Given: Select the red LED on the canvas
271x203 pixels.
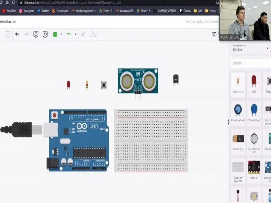Looking at the screenshot, I should pyautogui.click(x=69, y=85).
